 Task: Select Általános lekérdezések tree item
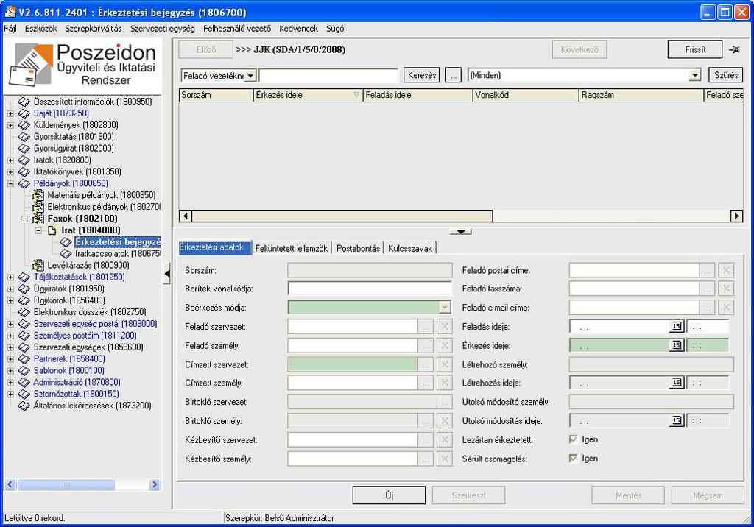[92, 406]
